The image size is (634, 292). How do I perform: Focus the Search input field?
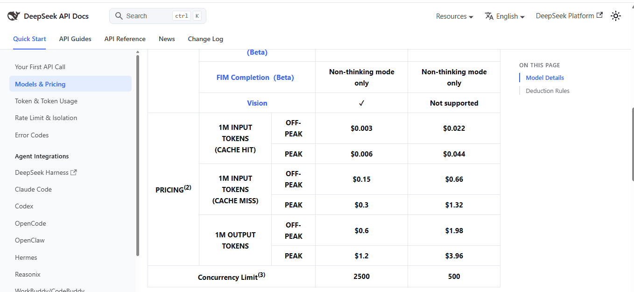pos(158,16)
